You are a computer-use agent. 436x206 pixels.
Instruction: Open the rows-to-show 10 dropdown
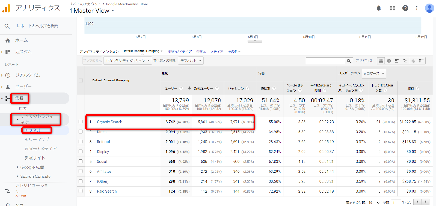[x=374, y=202]
